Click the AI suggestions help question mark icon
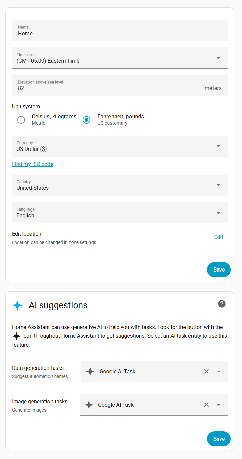 point(222,304)
